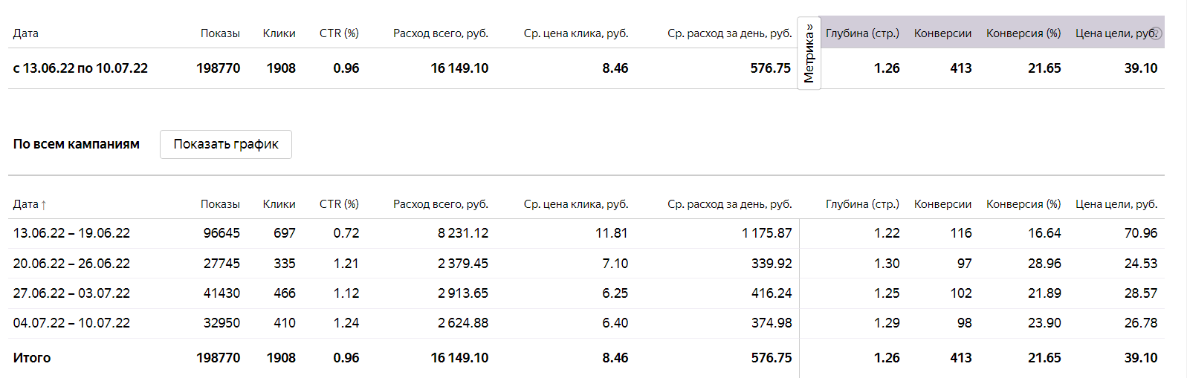Select the 27.06.22 – 03.07.22 week row

click(71, 293)
